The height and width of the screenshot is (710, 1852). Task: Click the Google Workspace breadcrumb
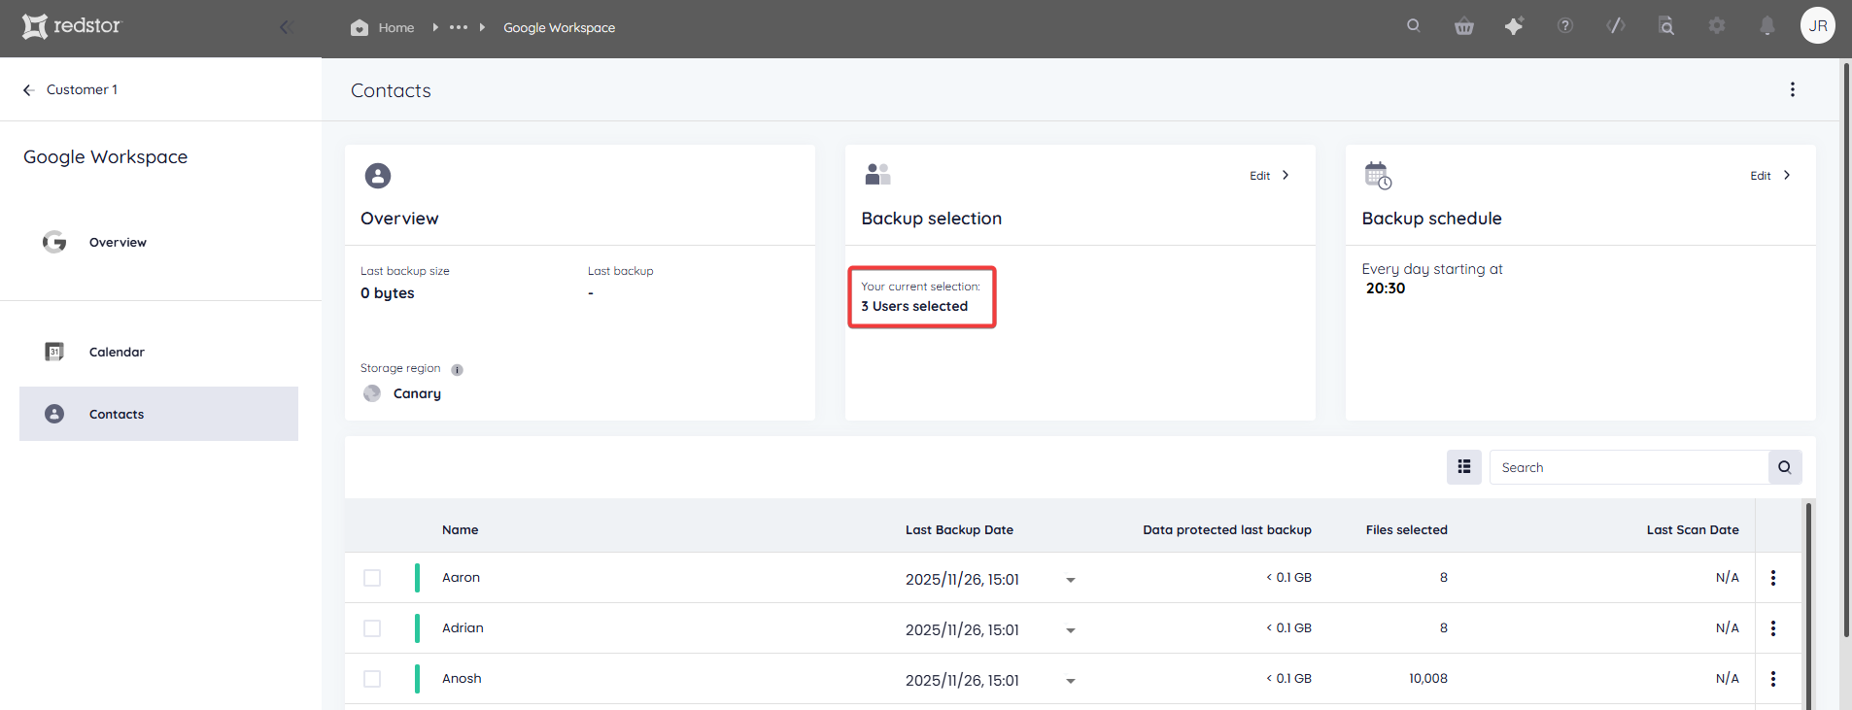click(559, 27)
